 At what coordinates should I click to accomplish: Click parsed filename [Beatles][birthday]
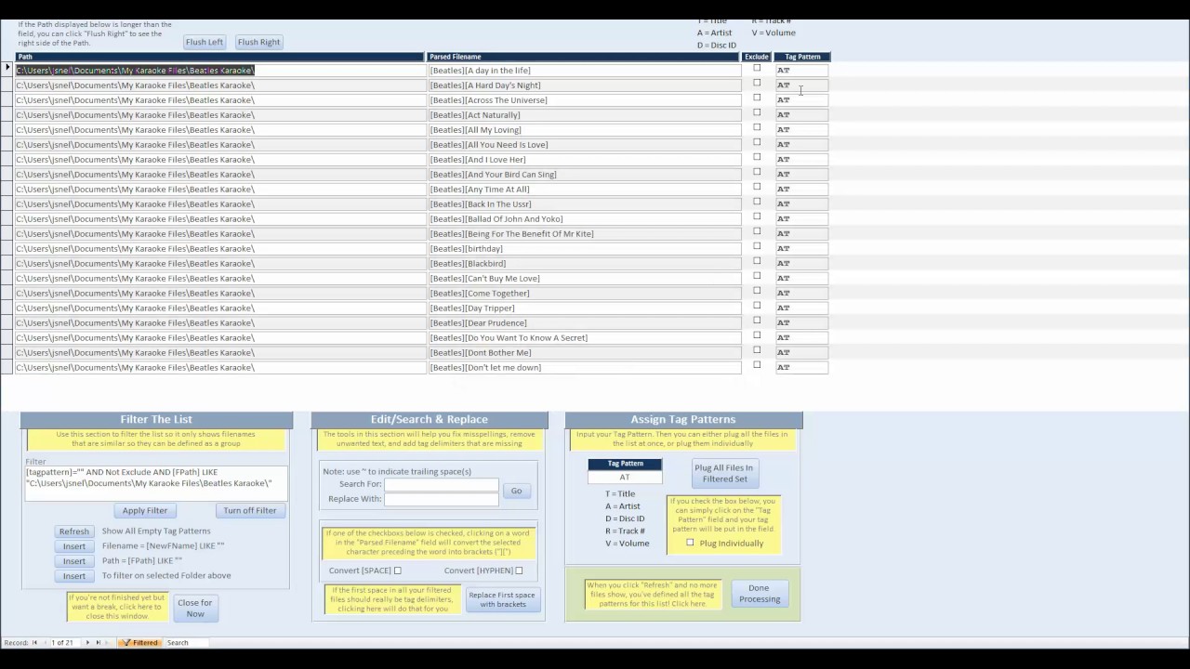(x=584, y=248)
